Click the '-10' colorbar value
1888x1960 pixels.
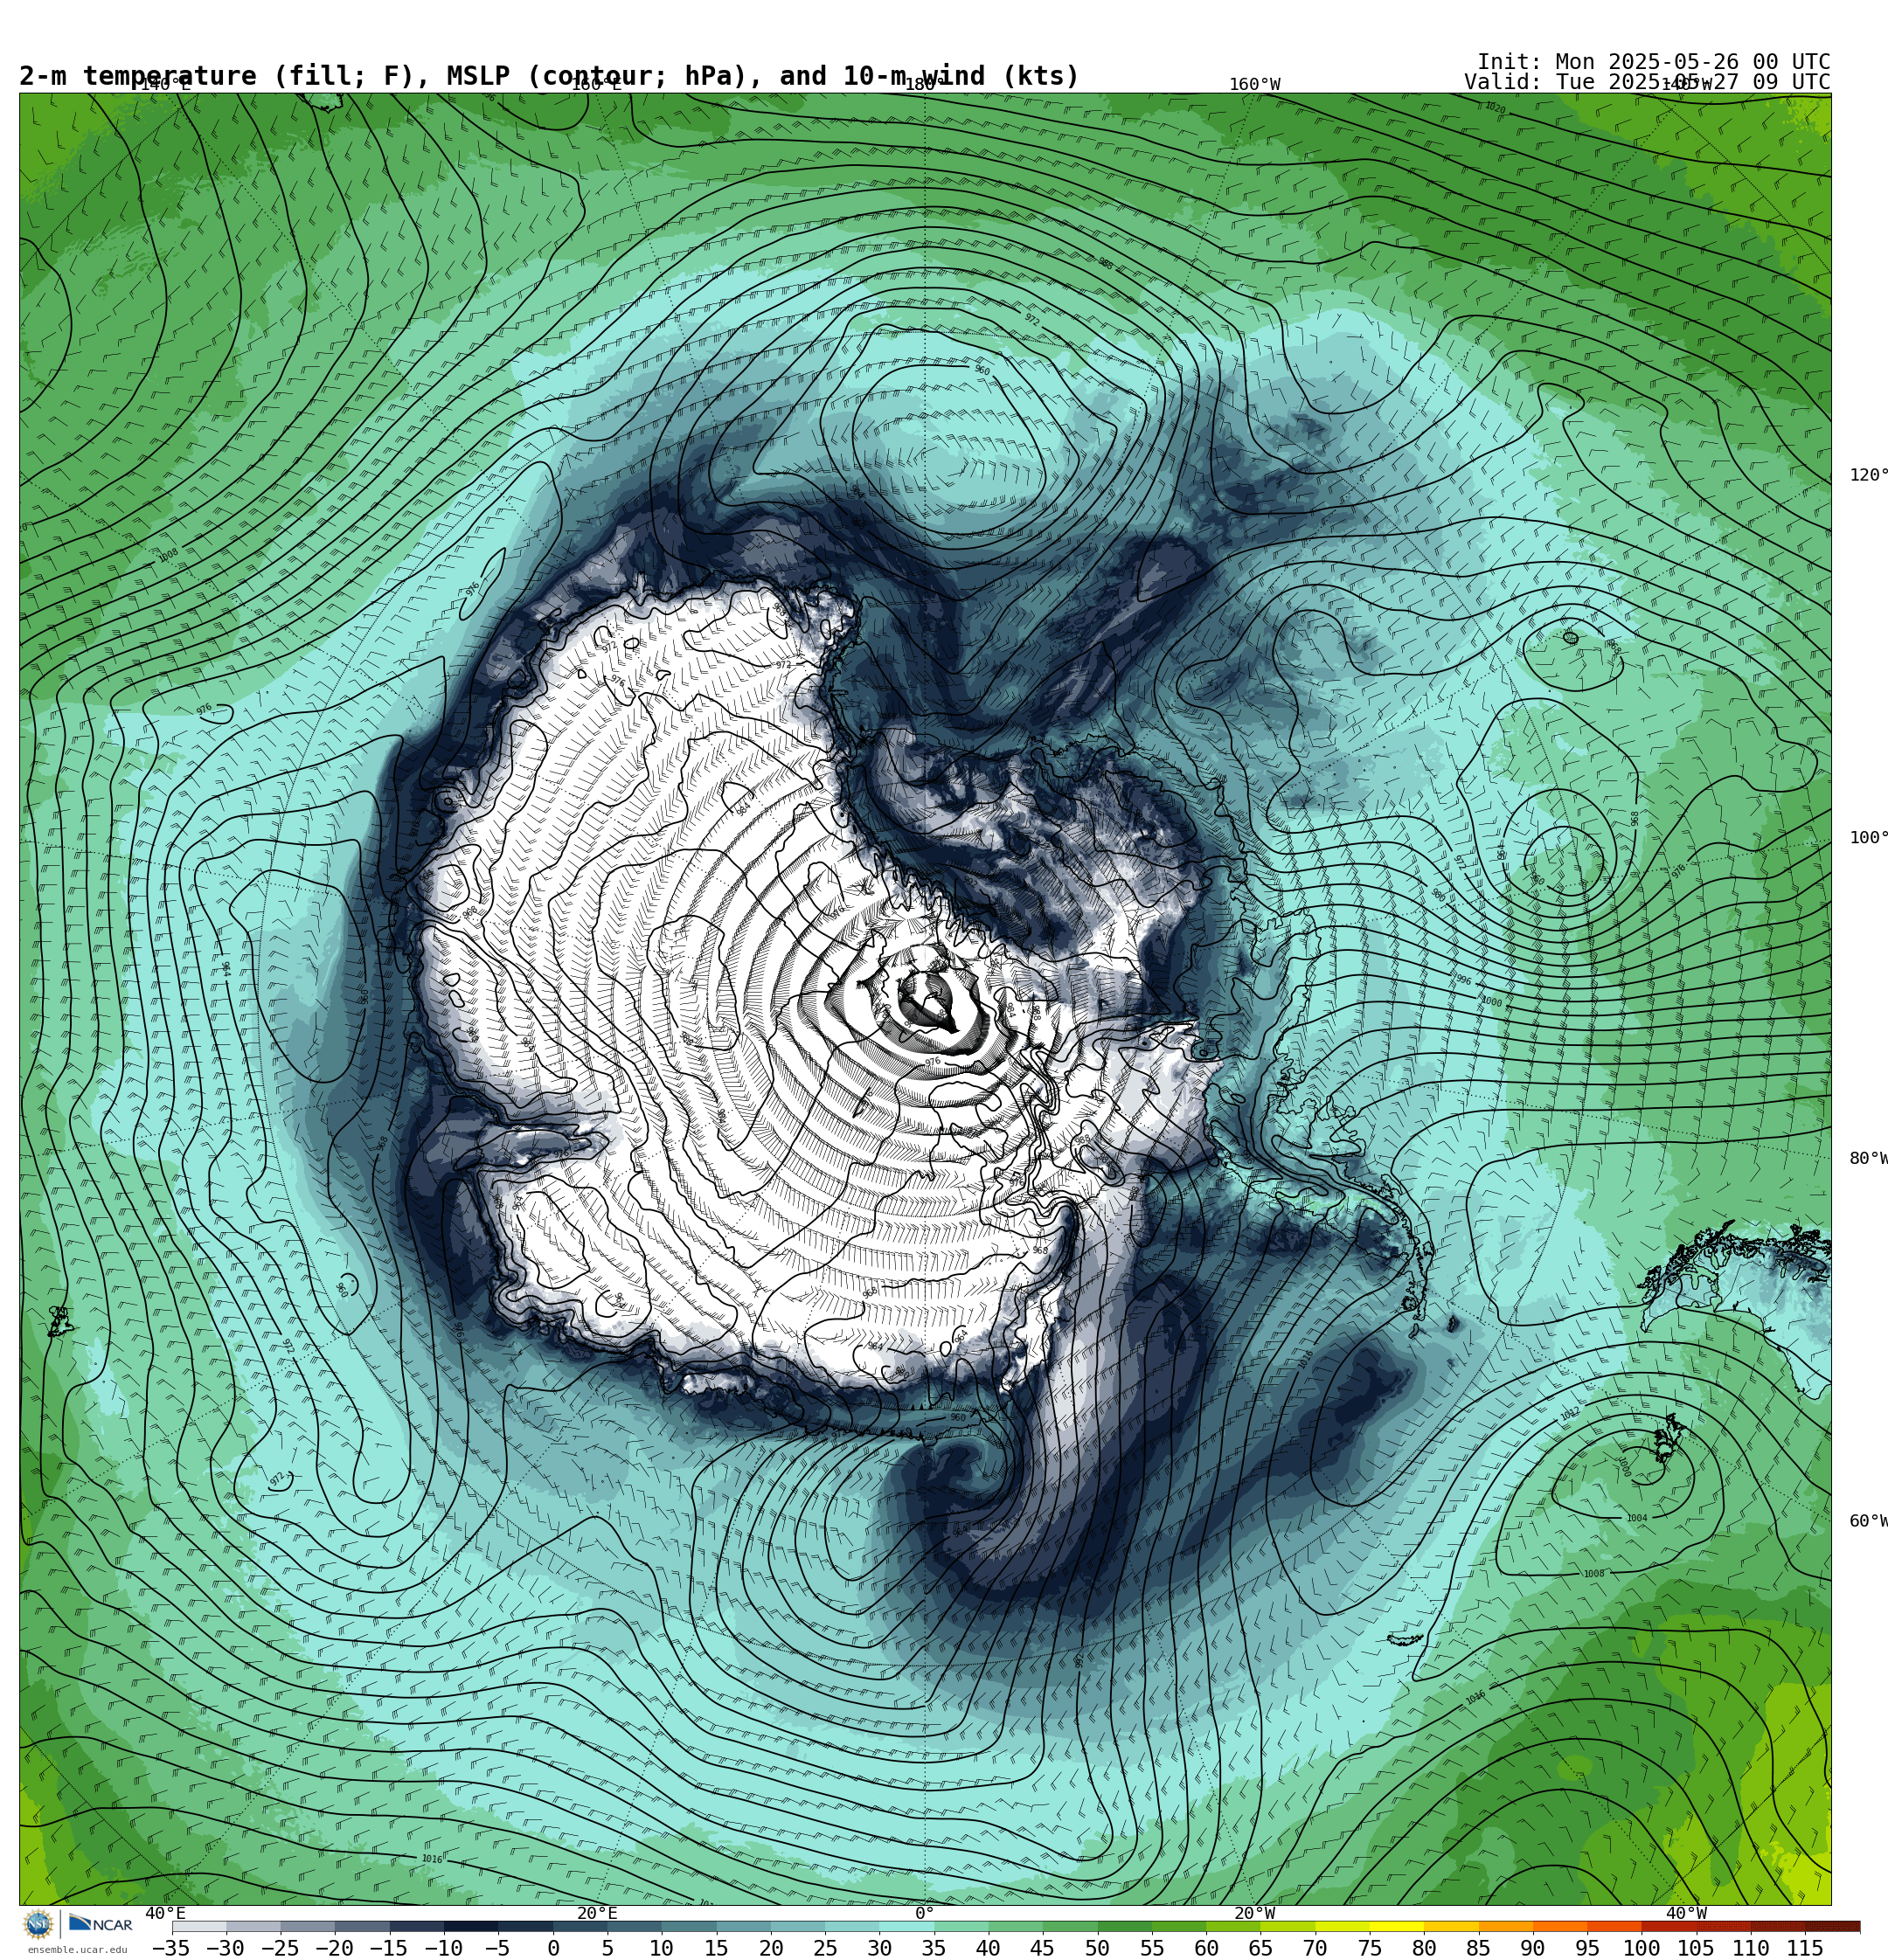point(442,1948)
